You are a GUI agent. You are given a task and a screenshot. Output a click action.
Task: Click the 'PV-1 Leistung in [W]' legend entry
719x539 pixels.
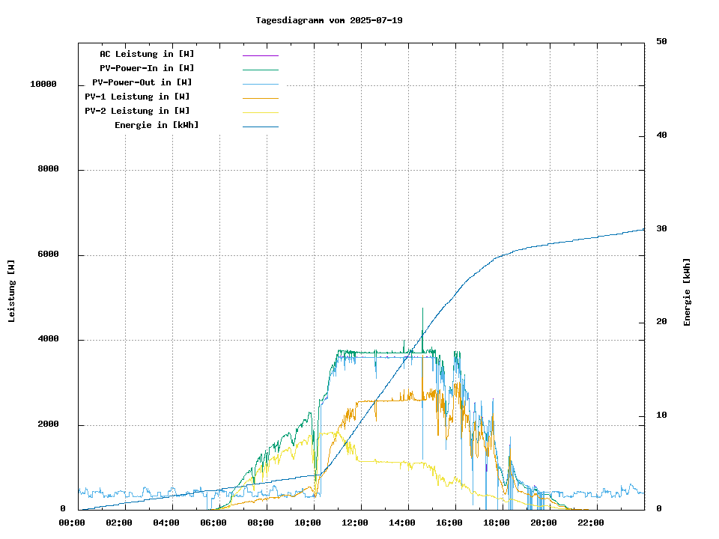click(x=137, y=97)
